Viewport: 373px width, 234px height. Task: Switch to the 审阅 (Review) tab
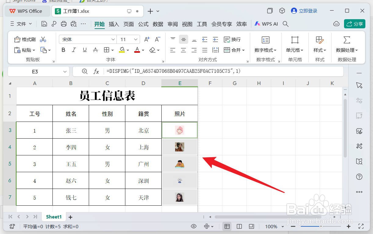click(173, 24)
